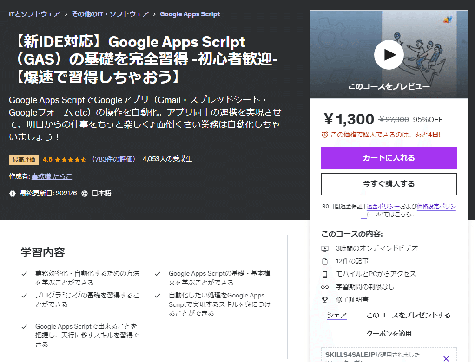Screen dimensions: 475x362
Task: Click the last-updated badge icon
Action: click(13, 194)
